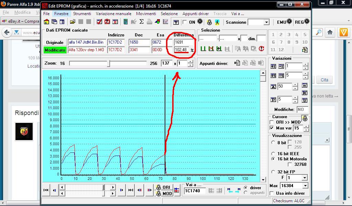Screen dimensions: 352x206
Task: Increase the zoom multiplier stepper
Action: [190, 62]
